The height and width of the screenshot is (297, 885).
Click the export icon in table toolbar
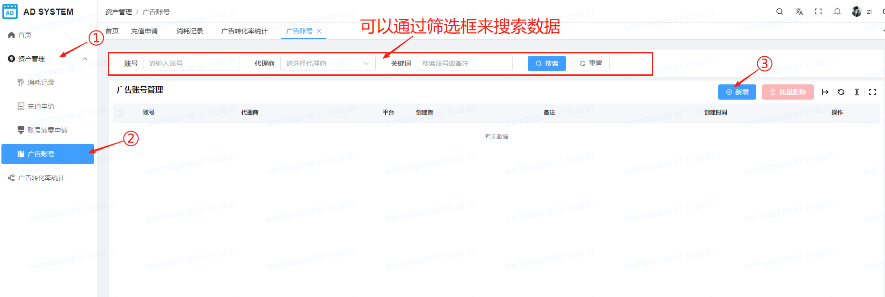click(x=825, y=92)
